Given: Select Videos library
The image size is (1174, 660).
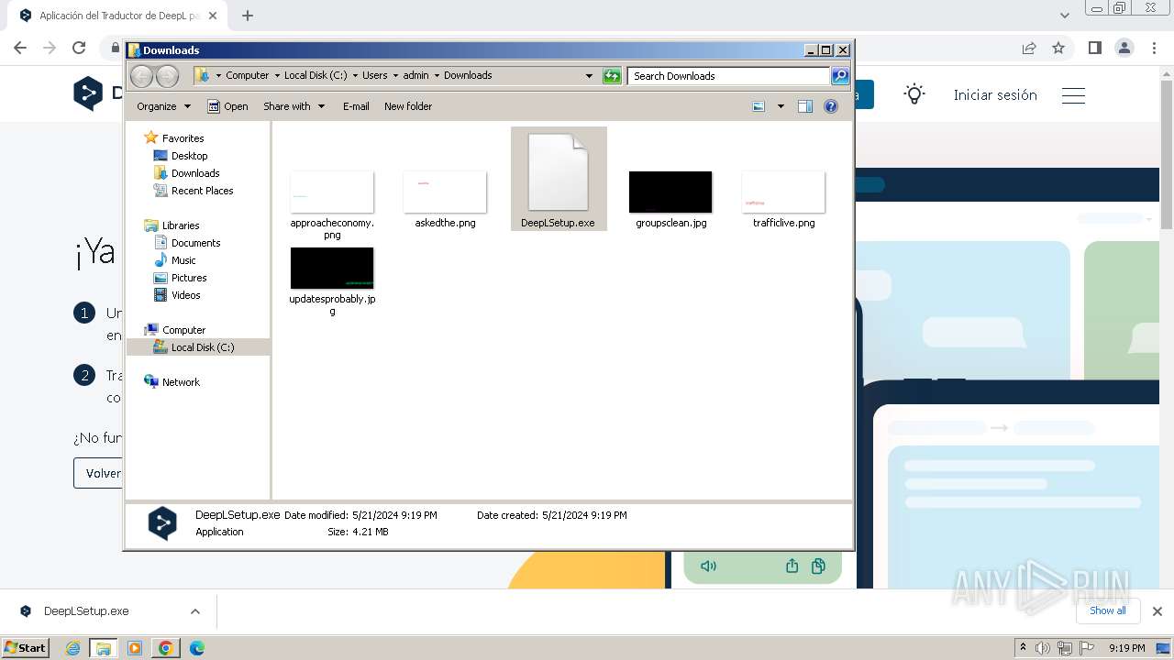Looking at the screenshot, I should click(x=185, y=295).
